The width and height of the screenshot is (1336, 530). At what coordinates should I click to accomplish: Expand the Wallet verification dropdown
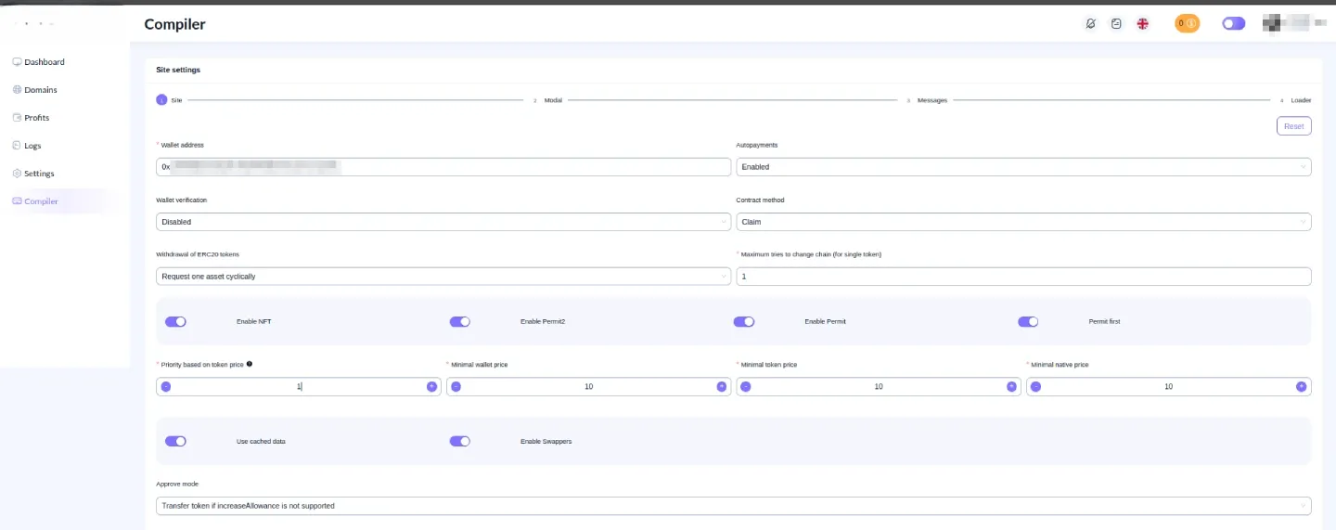(x=443, y=222)
